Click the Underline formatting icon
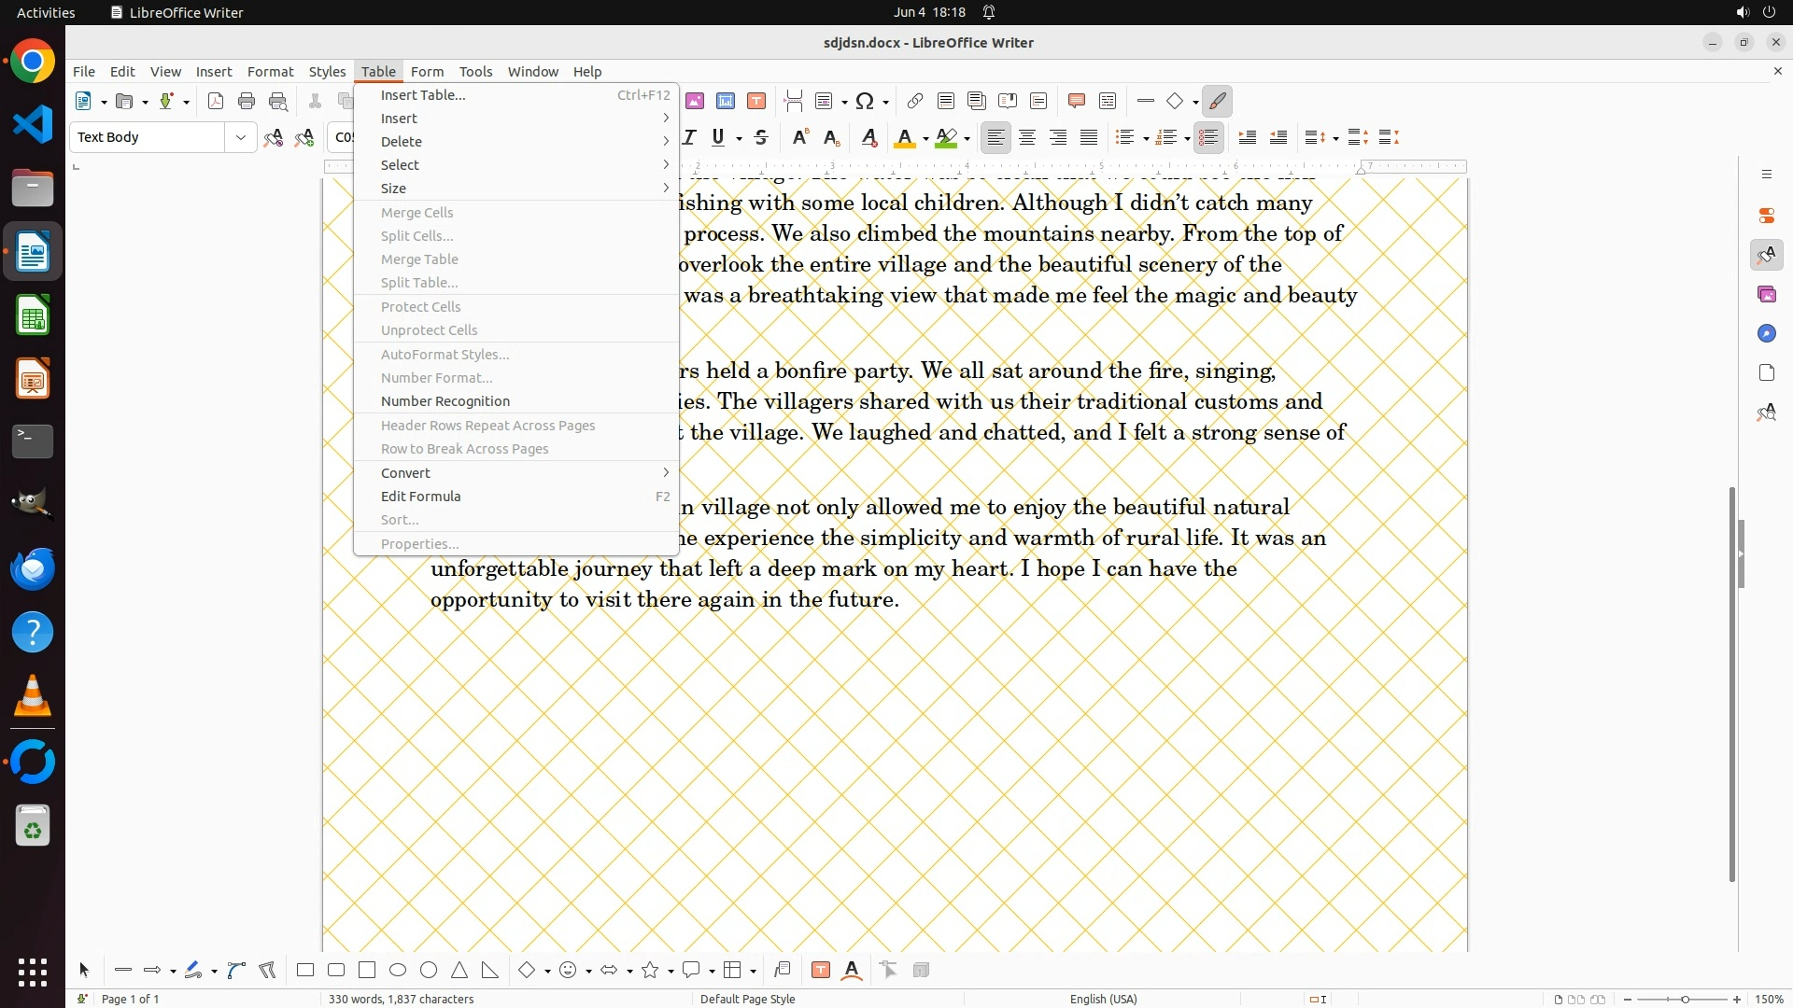The width and height of the screenshot is (1793, 1008). (717, 137)
